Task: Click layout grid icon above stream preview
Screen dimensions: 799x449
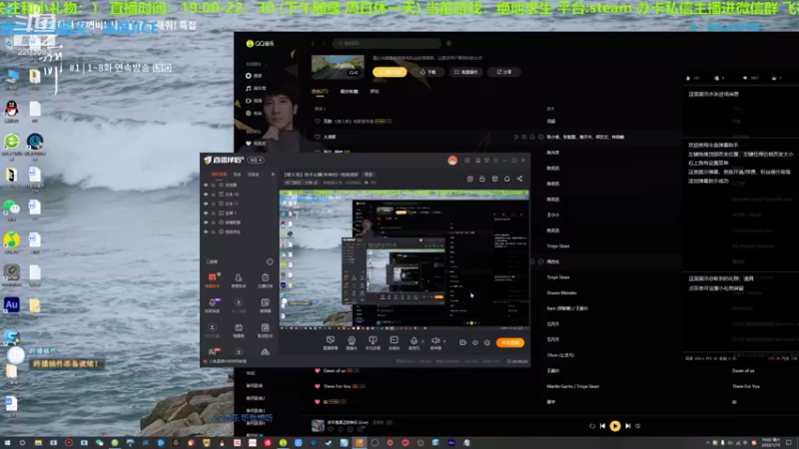Action: point(494,179)
